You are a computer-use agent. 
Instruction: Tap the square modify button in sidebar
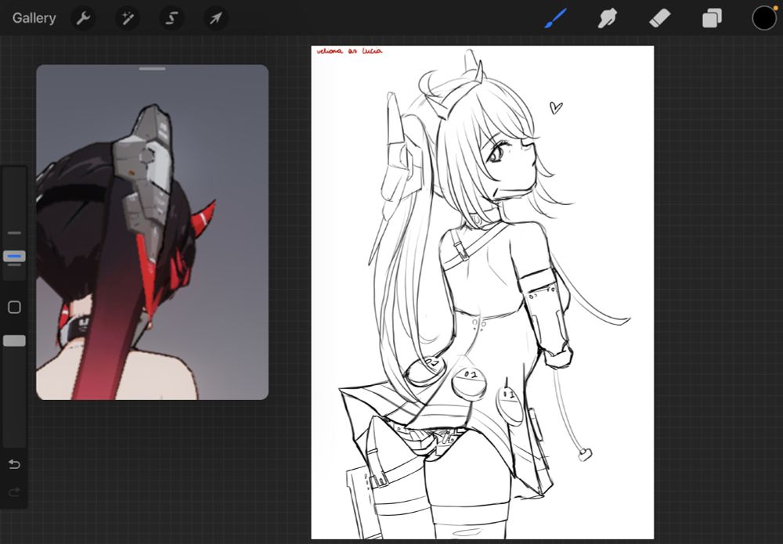[14, 307]
